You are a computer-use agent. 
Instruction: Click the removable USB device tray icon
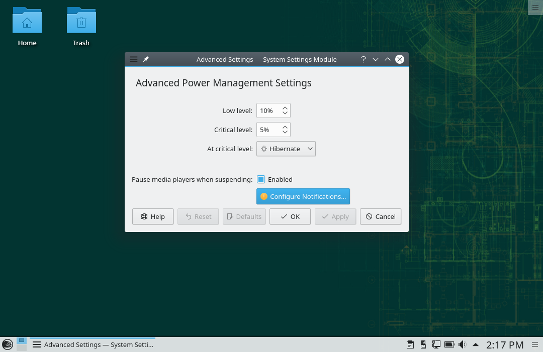coord(423,344)
